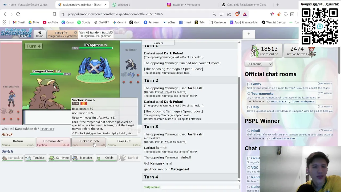
Task: Open Drive bookmark
Action: [x=34, y=22]
